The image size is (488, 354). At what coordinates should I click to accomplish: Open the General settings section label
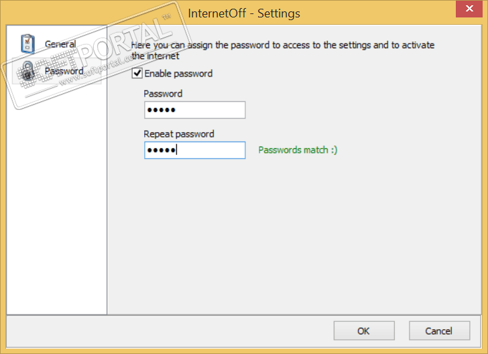coord(60,44)
